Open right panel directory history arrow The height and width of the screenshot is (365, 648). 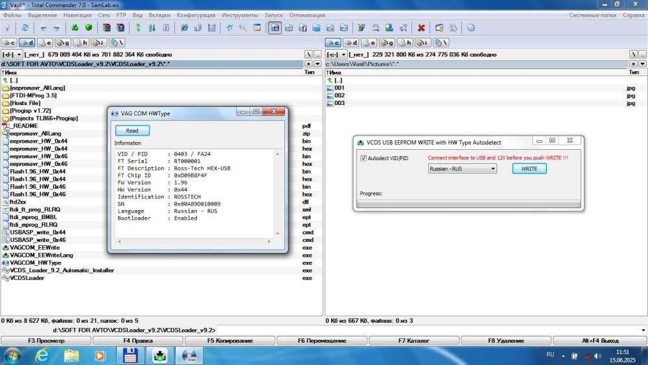642,64
